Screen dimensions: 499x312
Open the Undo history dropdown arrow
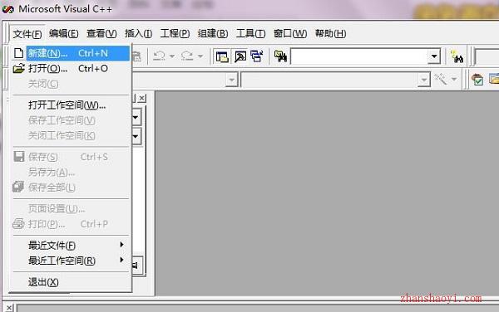tap(172, 56)
